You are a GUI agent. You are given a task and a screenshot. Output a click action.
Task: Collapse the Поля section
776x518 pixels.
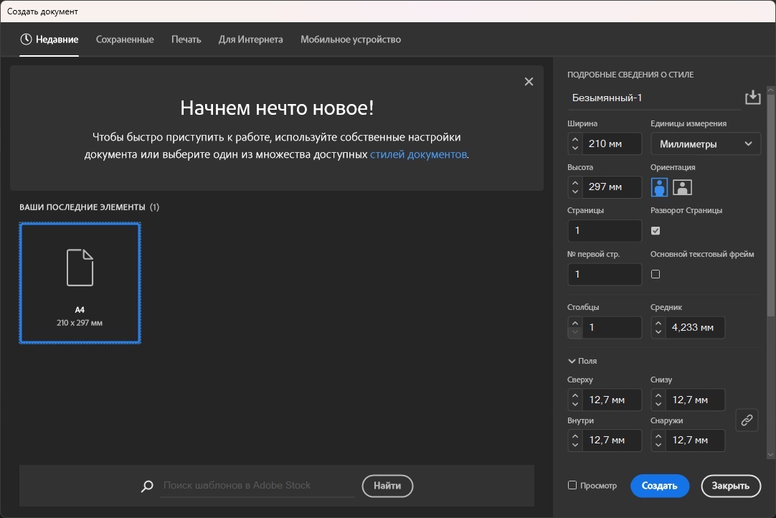tap(572, 362)
